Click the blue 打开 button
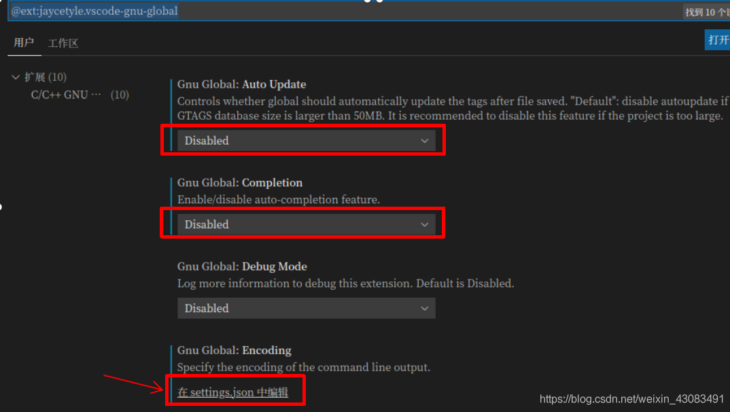The width and height of the screenshot is (730, 412). pos(718,40)
